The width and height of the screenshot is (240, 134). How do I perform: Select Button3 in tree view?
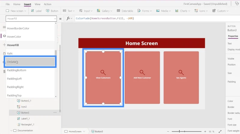[25, 113]
